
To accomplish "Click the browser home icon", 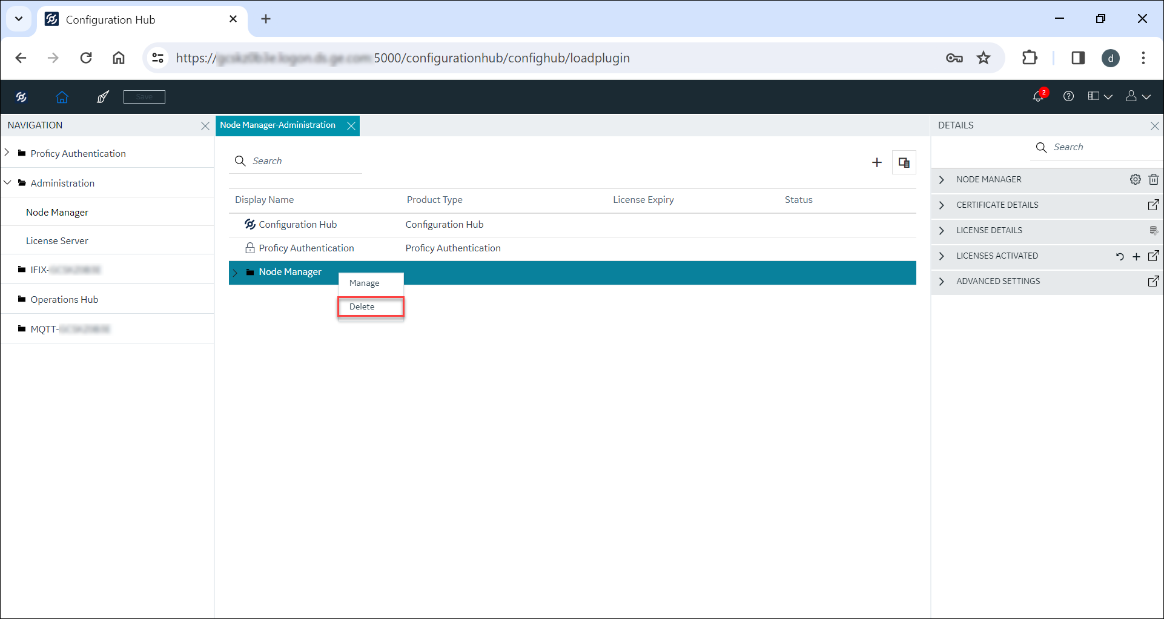I will tap(119, 58).
